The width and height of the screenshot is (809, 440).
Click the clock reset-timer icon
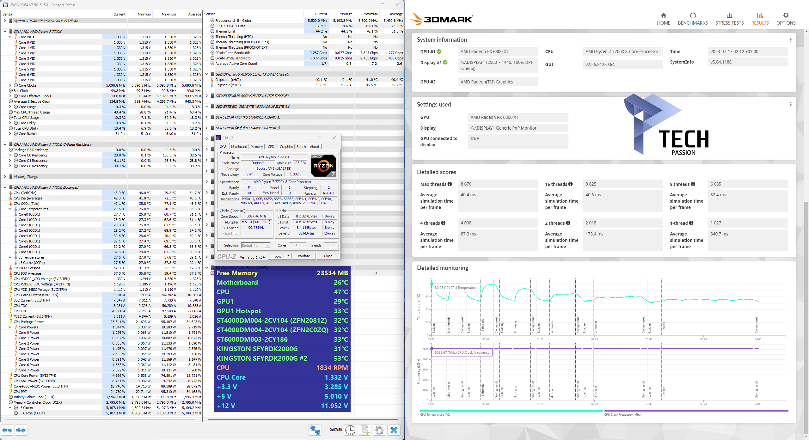pos(350,430)
